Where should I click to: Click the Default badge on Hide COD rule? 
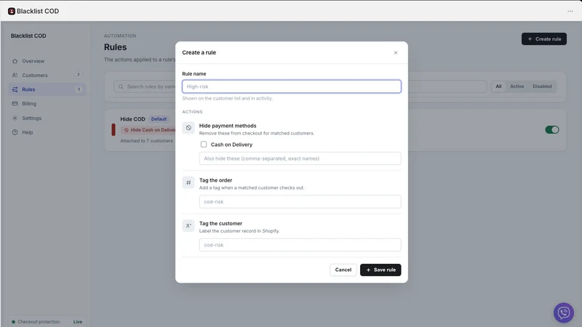pos(159,119)
